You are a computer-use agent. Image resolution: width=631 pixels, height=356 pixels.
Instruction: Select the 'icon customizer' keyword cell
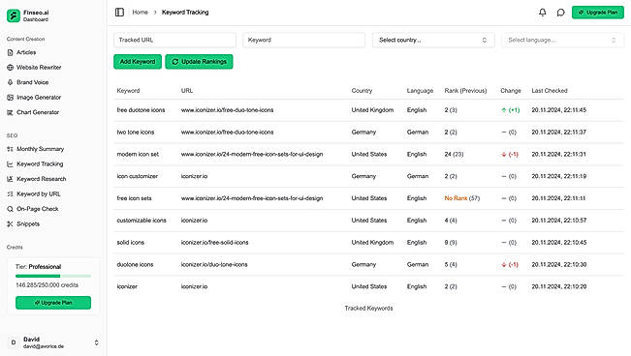[x=138, y=176]
